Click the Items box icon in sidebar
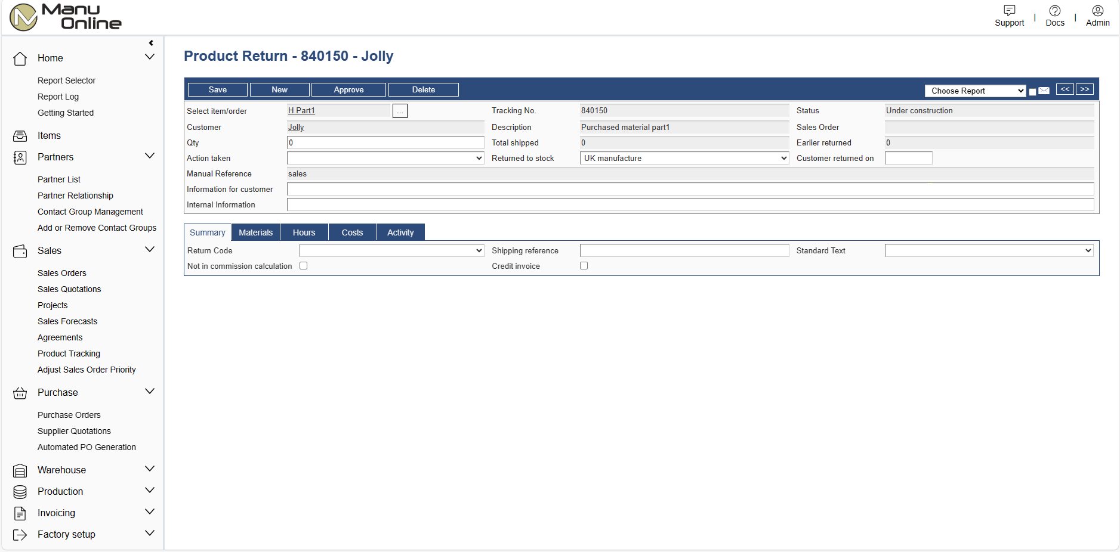This screenshot has height=552, width=1120. coord(20,136)
